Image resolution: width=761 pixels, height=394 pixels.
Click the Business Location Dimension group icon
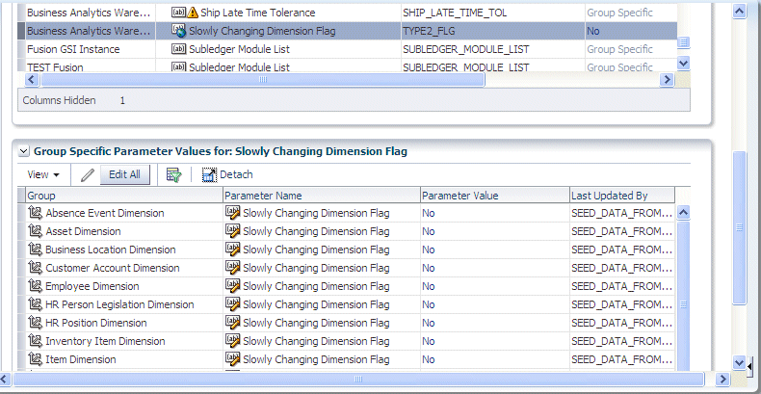pos(36,250)
